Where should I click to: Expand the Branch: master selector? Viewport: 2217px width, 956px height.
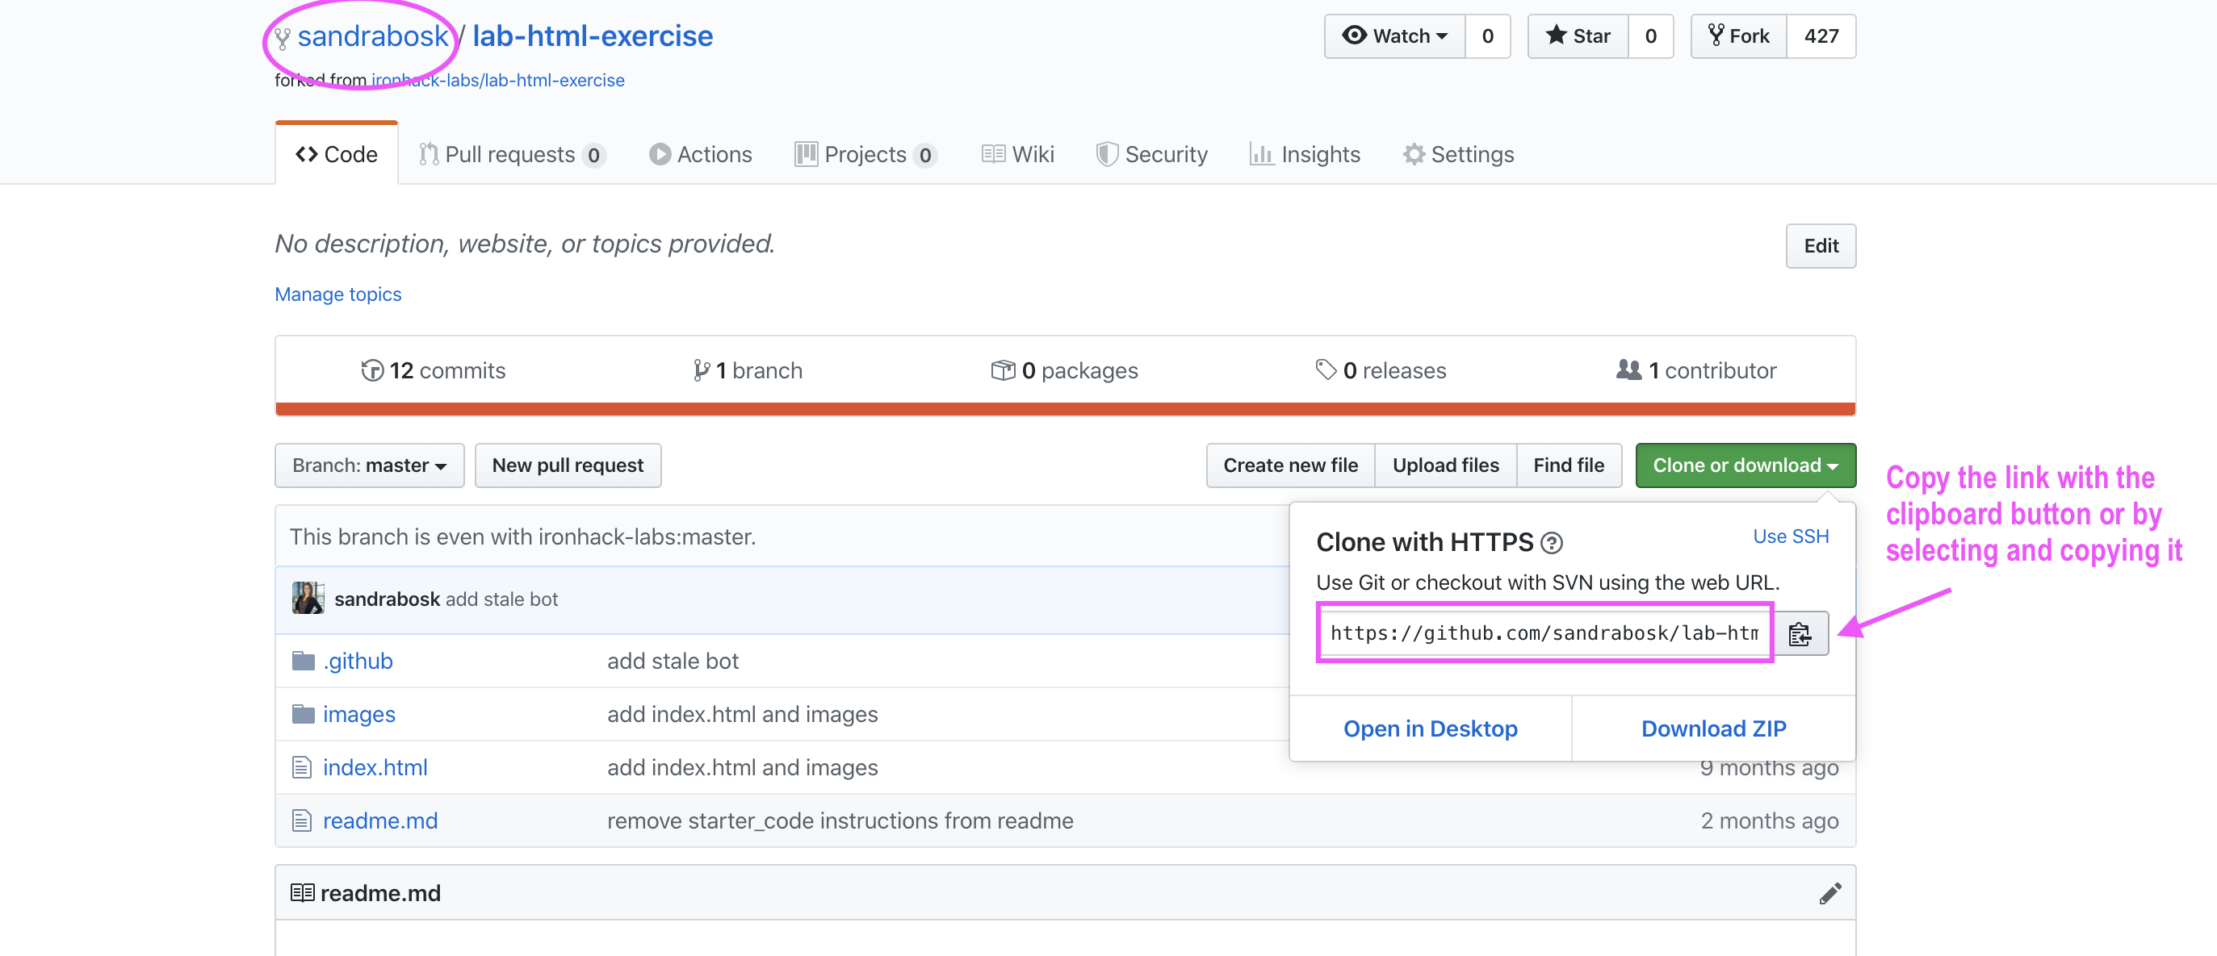[x=369, y=465]
